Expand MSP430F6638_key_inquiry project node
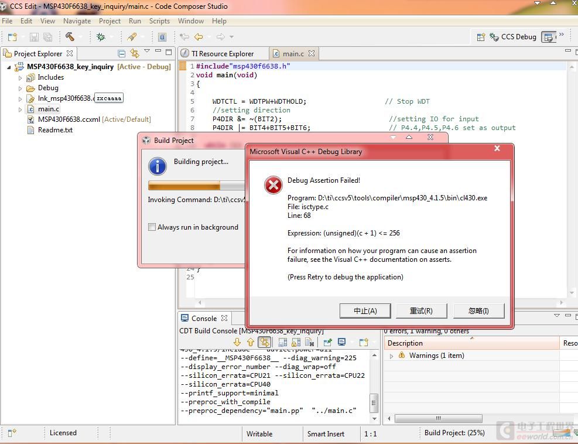578x444 pixels. pos(9,67)
